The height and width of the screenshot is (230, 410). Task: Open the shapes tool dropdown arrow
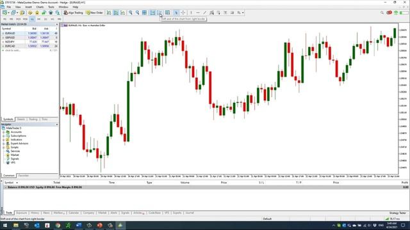(243, 13)
